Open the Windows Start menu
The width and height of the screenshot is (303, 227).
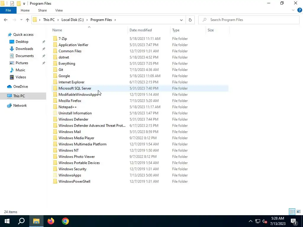coord(7,221)
